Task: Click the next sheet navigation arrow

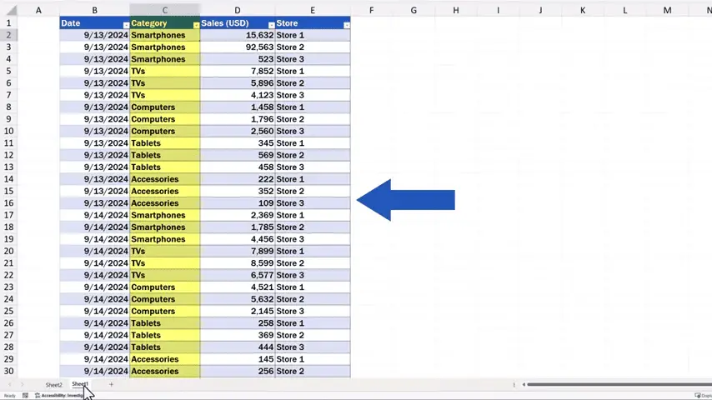Action: click(x=23, y=385)
